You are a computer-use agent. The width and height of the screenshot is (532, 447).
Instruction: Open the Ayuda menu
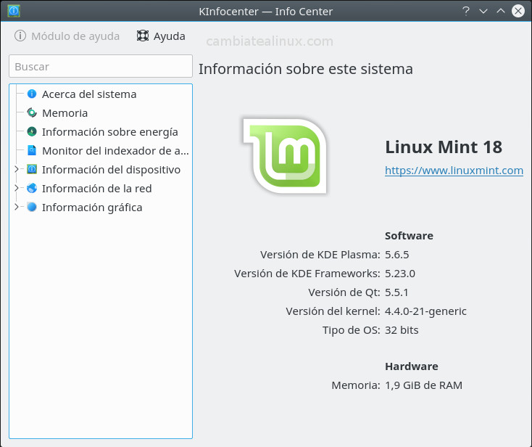pyautogui.click(x=161, y=36)
